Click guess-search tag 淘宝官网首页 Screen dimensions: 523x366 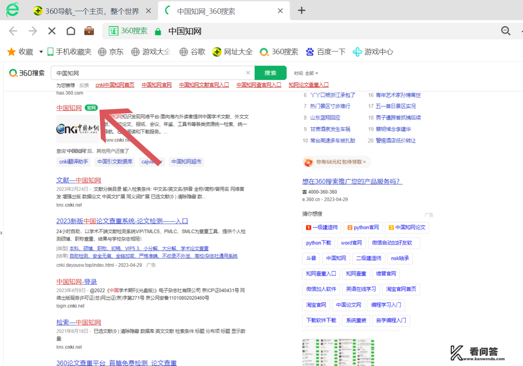click(401, 289)
